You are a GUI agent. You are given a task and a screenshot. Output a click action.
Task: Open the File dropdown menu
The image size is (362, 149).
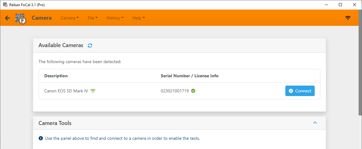[x=92, y=18]
